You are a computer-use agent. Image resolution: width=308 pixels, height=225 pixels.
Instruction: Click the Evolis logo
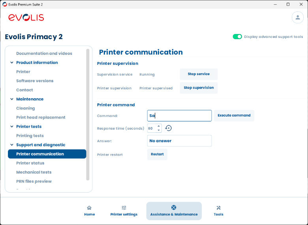point(26,17)
